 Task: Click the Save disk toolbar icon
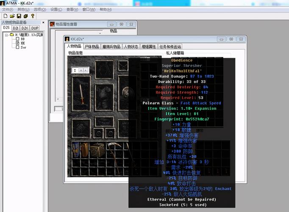(x=19, y=16)
